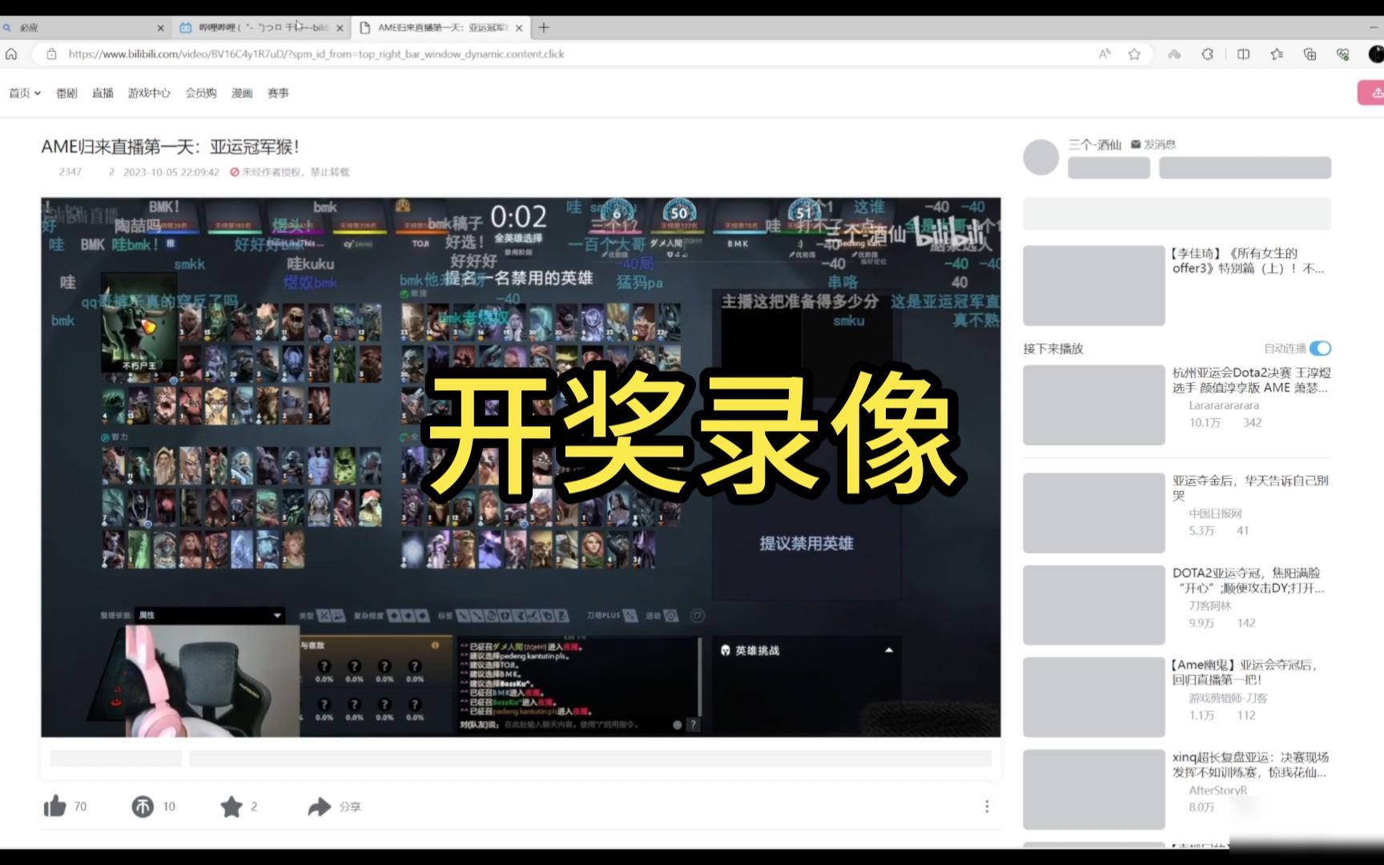Open 杭州亚运会Dota2决赛 recommended video
This screenshot has width=1384, height=865.
(1250, 380)
